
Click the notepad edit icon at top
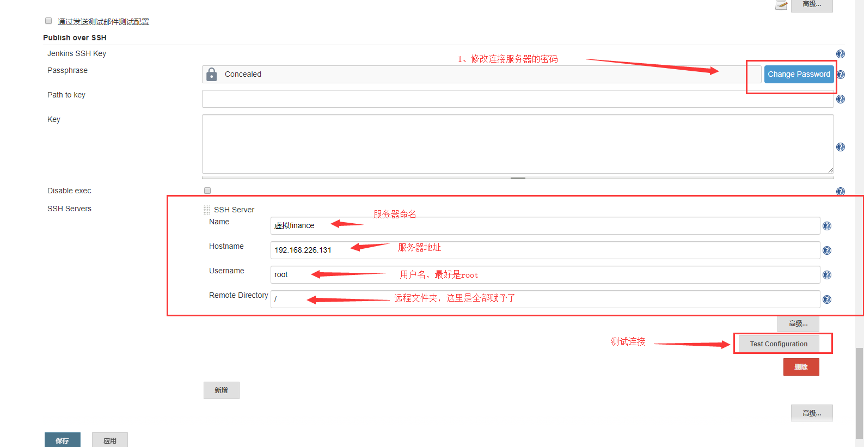tap(781, 5)
